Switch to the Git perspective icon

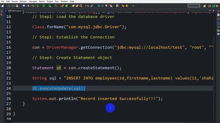click(217, 6)
